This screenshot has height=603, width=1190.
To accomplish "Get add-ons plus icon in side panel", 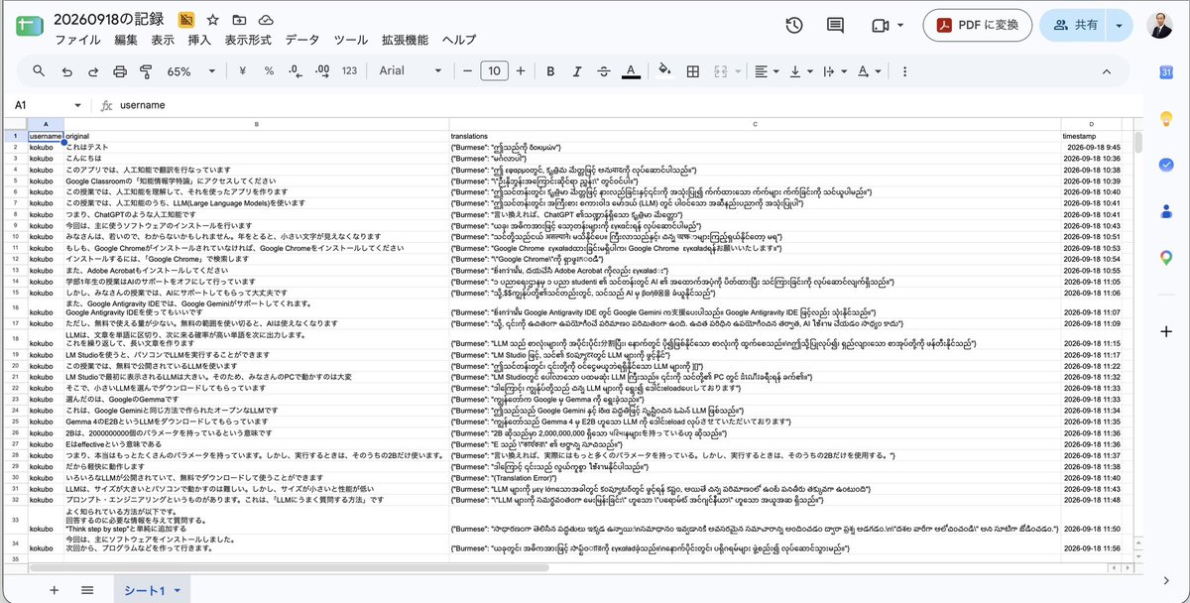I will point(1167,331).
